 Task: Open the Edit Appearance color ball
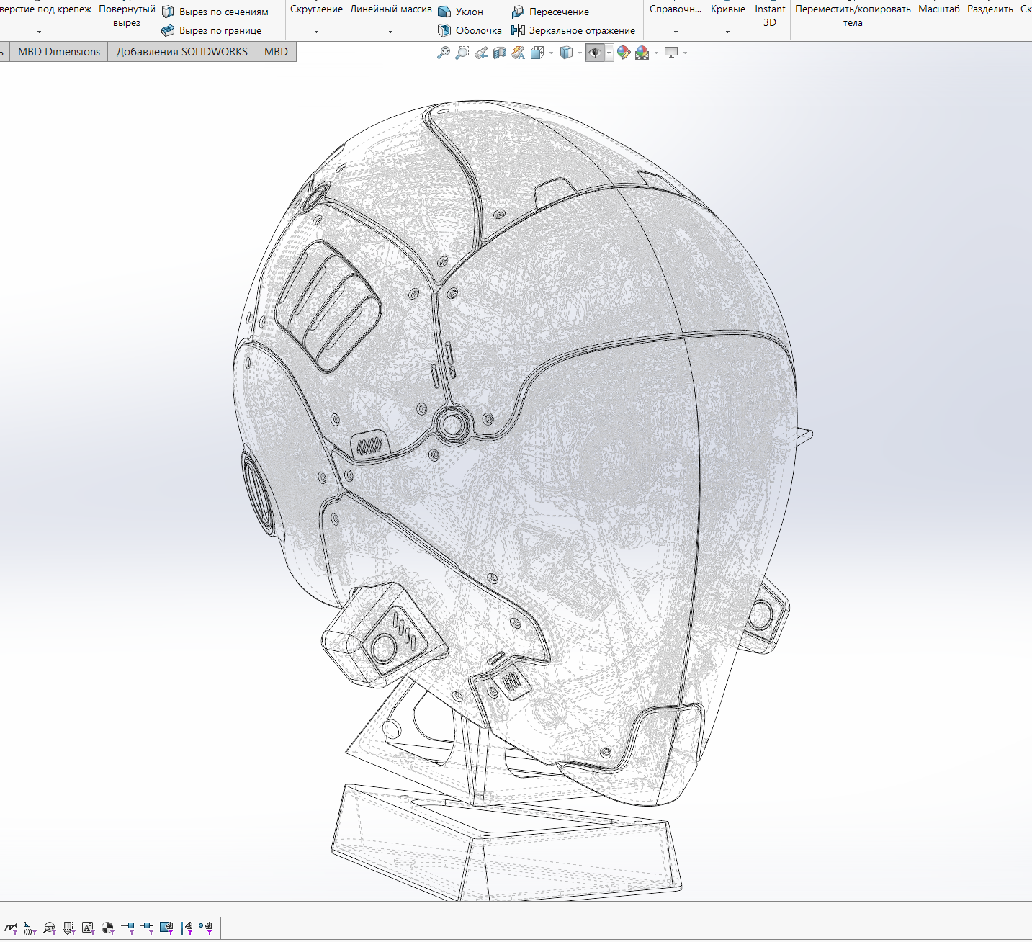pos(624,53)
